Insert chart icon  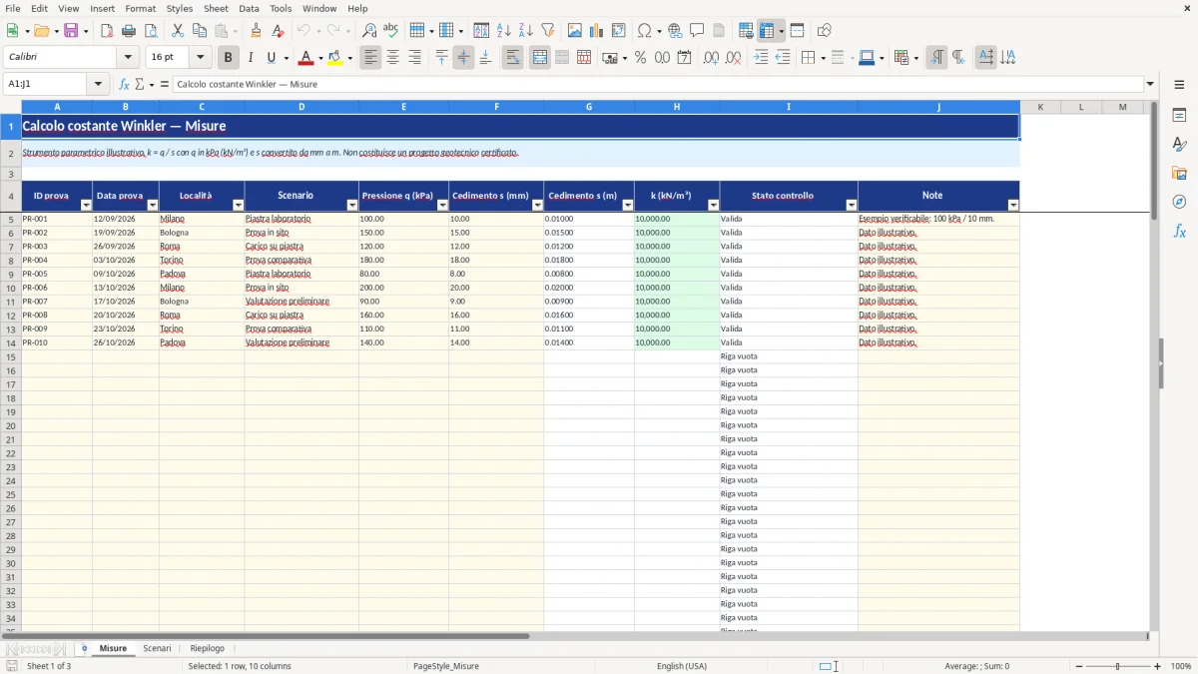(x=597, y=31)
